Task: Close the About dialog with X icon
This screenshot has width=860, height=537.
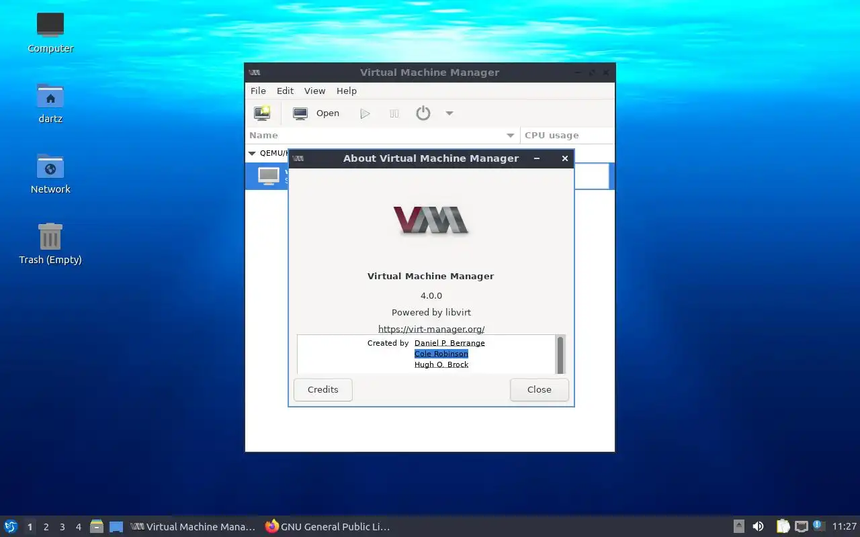Action: [x=565, y=158]
